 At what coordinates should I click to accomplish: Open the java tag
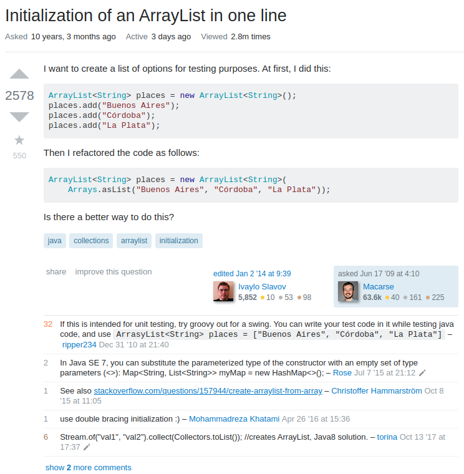(55, 241)
